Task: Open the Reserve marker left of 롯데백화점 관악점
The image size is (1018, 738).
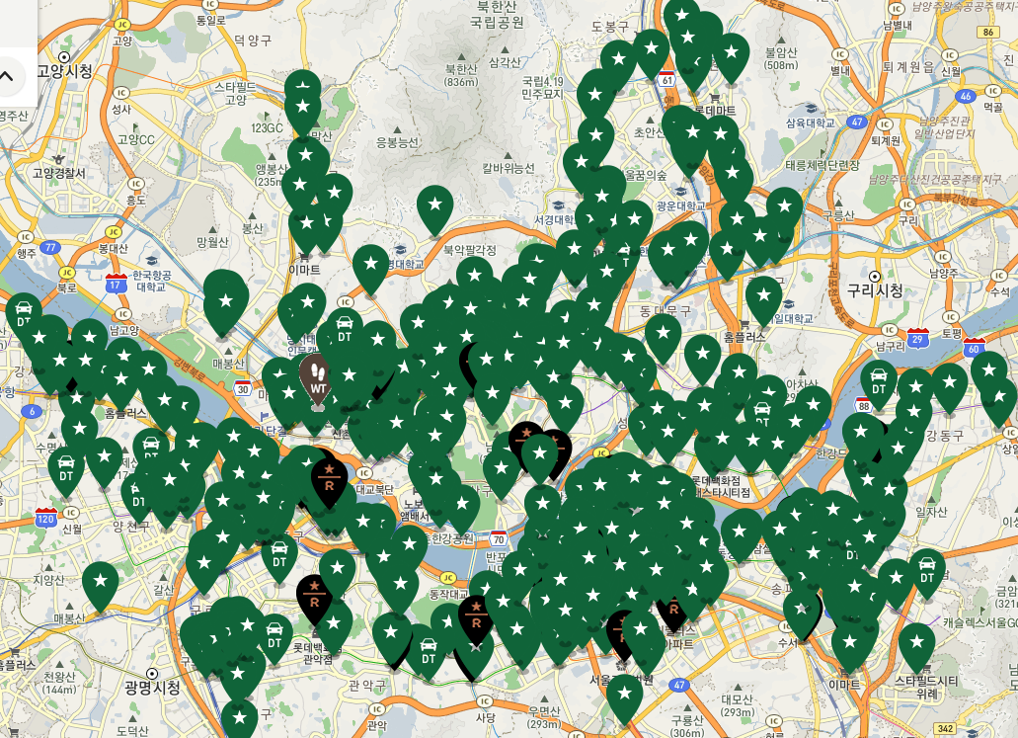Action: click(314, 595)
